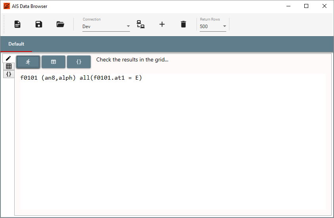The height and width of the screenshot is (218, 334).
Task: Maximize the AIS Data Browser window
Action: click(306, 6)
